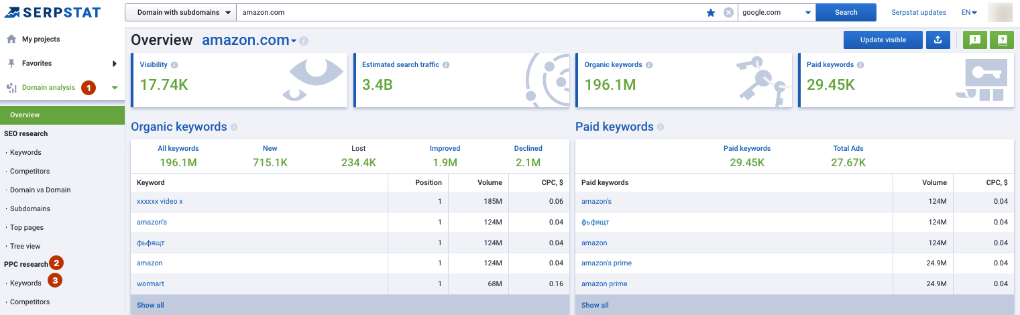Click Paid keywords count 29.45K tab
1020x315 pixels.
(747, 156)
